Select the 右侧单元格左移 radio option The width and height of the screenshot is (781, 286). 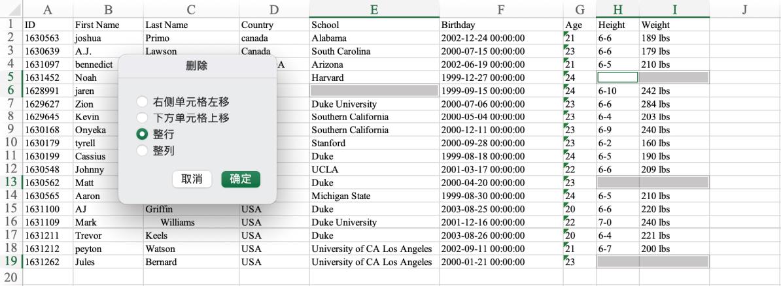tap(142, 103)
